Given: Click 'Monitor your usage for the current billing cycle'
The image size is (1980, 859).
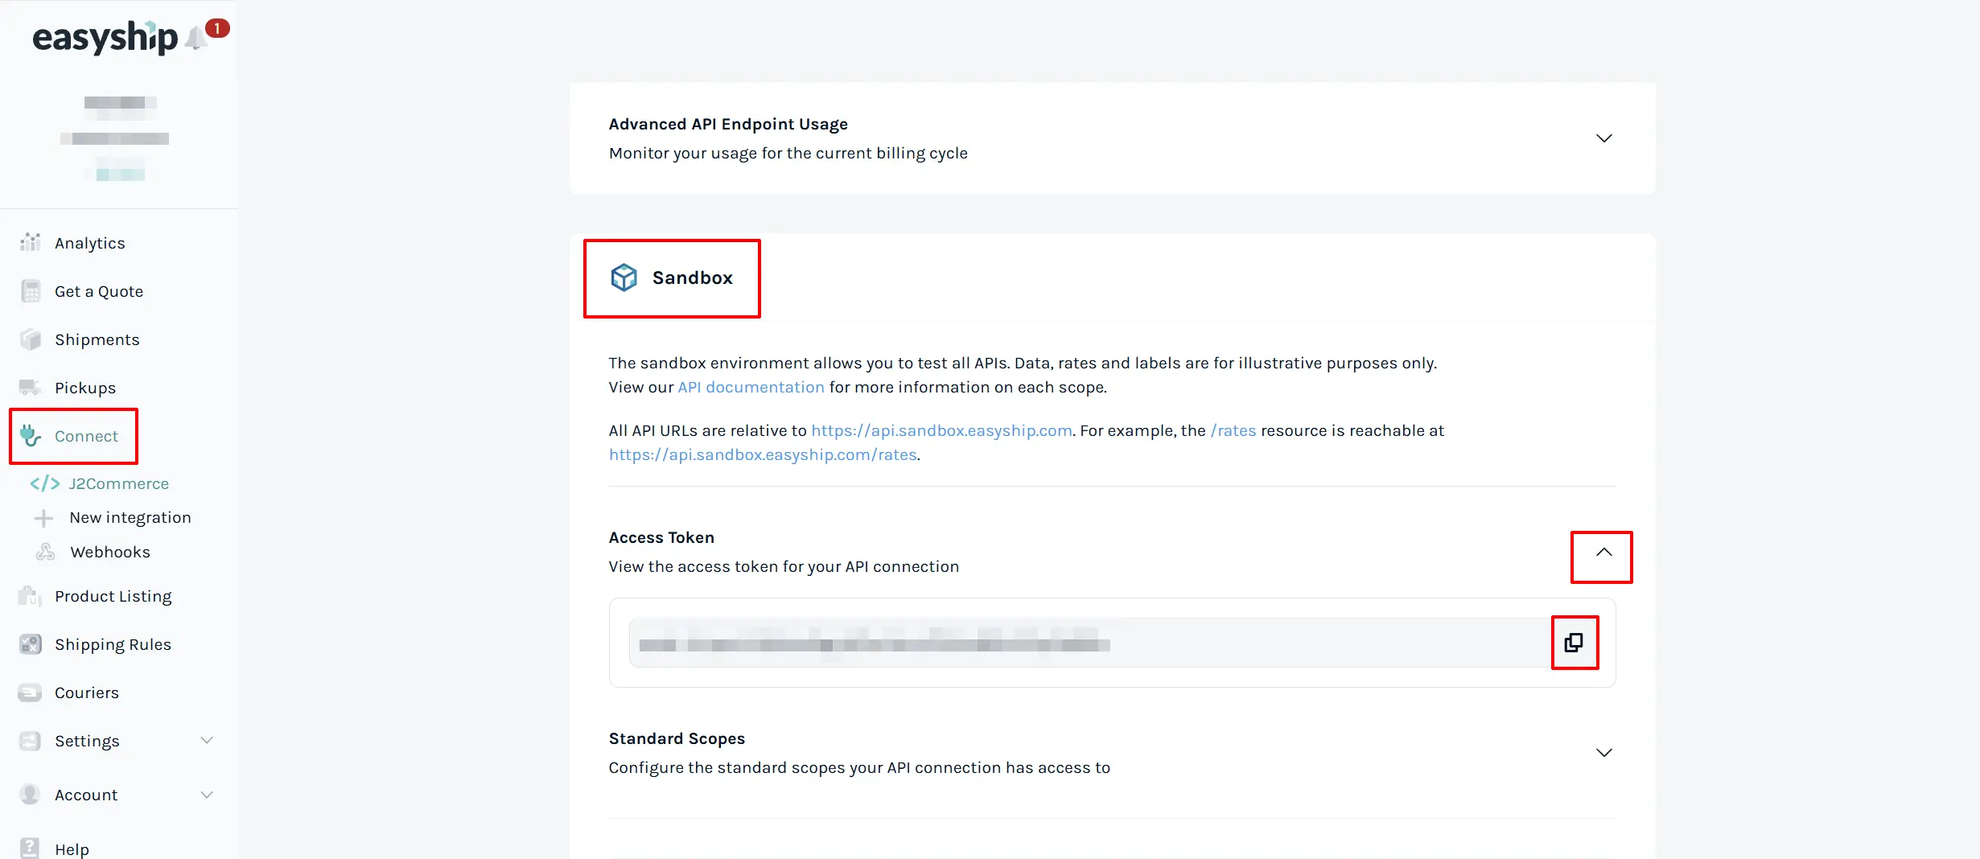Looking at the screenshot, I should [x=788, y=153].
